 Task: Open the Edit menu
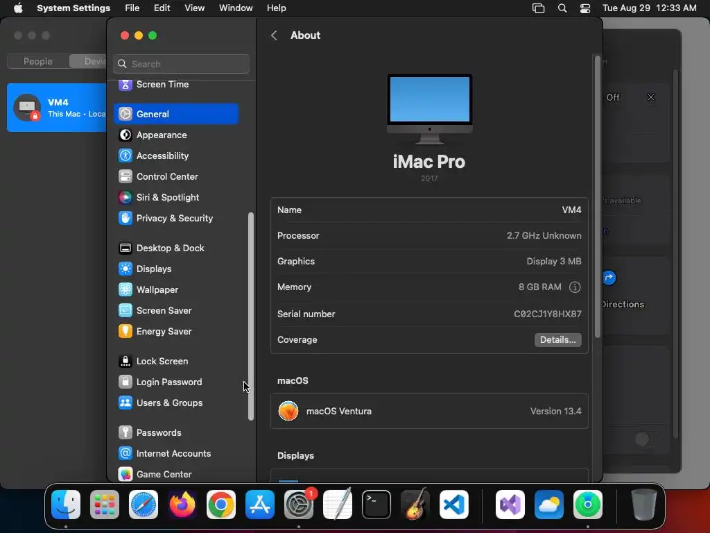(162, 8)
